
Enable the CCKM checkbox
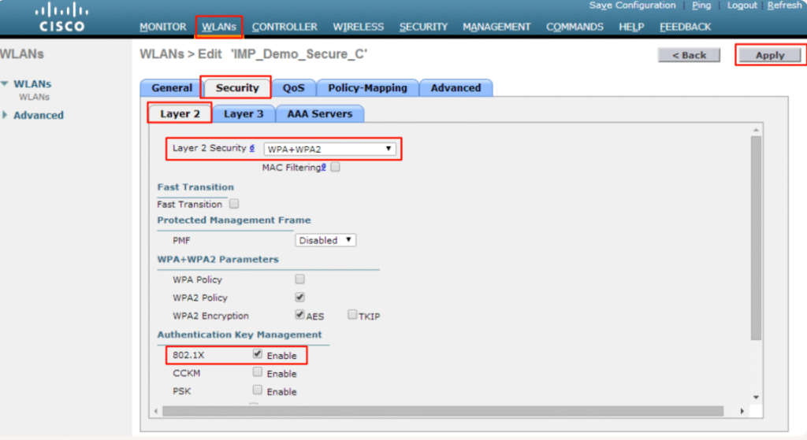[x=258, y=372]
